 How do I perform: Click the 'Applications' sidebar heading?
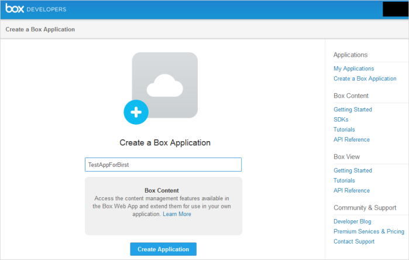pos(350,55)
